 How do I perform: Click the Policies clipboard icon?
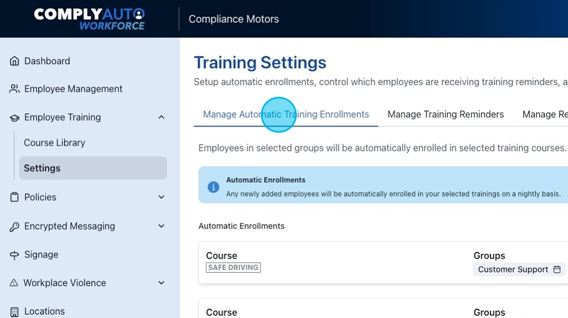14,197
